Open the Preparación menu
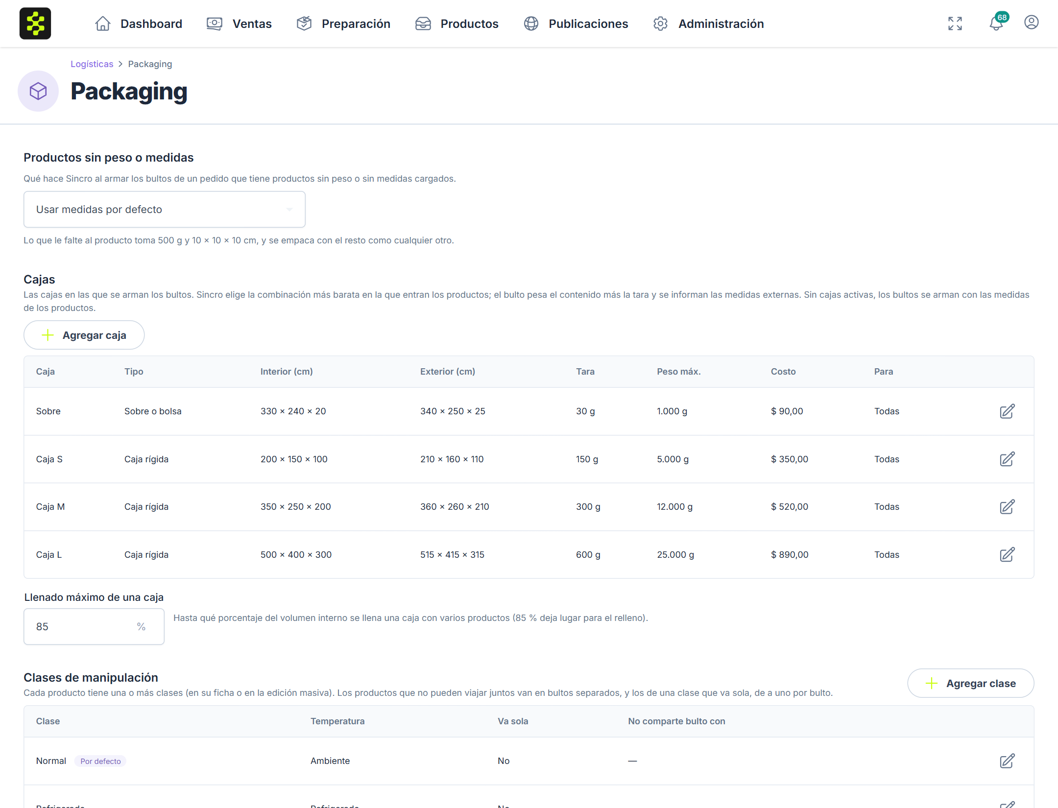Image resolution: width=1058 pixels, height=808 pixels. (343, 24)
